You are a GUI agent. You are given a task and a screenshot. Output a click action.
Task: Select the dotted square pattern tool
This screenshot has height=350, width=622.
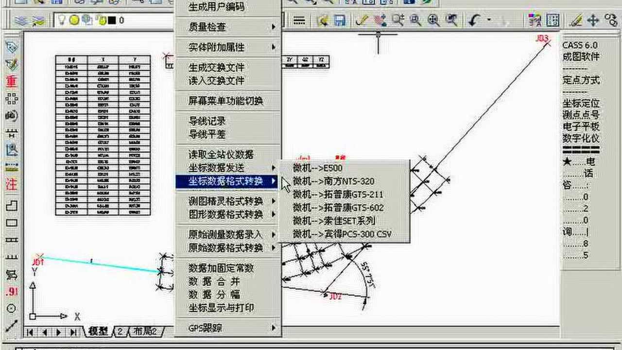pyautogui.click(x=11, y=99)
